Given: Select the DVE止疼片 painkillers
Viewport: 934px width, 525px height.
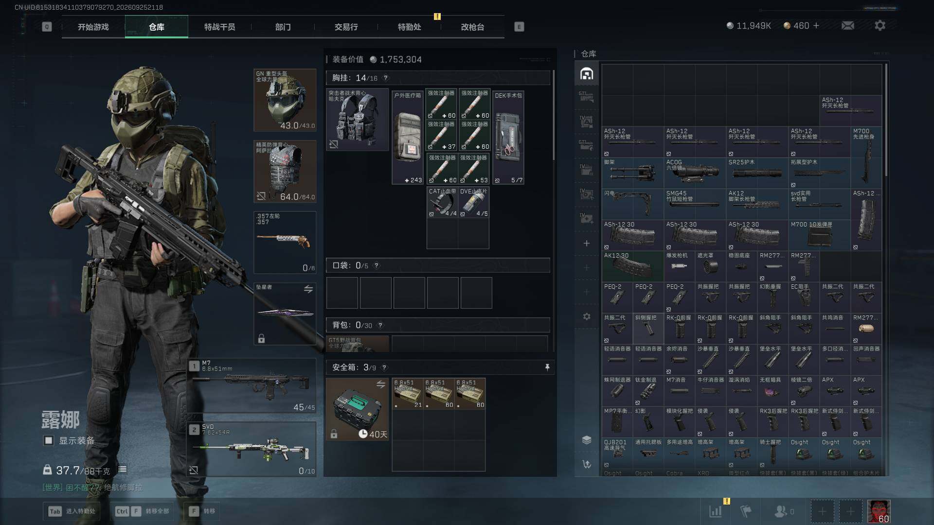Looking at the screenshot, I should (x=474, y=202).
